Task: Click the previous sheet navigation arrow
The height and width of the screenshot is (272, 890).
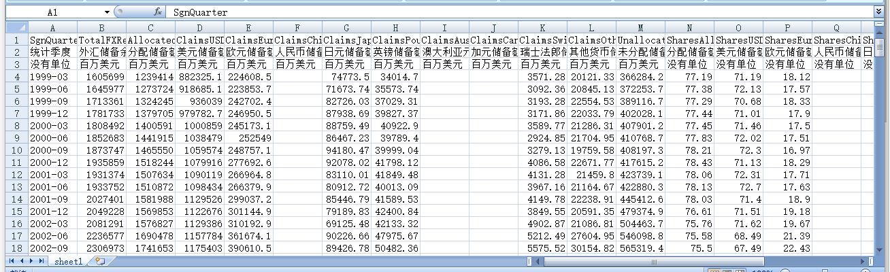Action: coord(21,261)
